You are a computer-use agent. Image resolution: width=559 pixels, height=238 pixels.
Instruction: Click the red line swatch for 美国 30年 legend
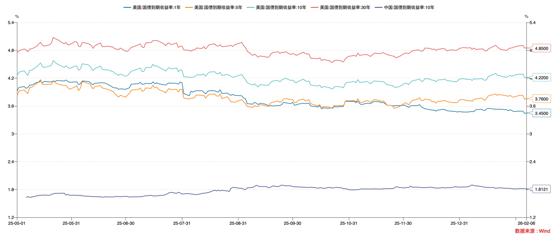[315, 7]
